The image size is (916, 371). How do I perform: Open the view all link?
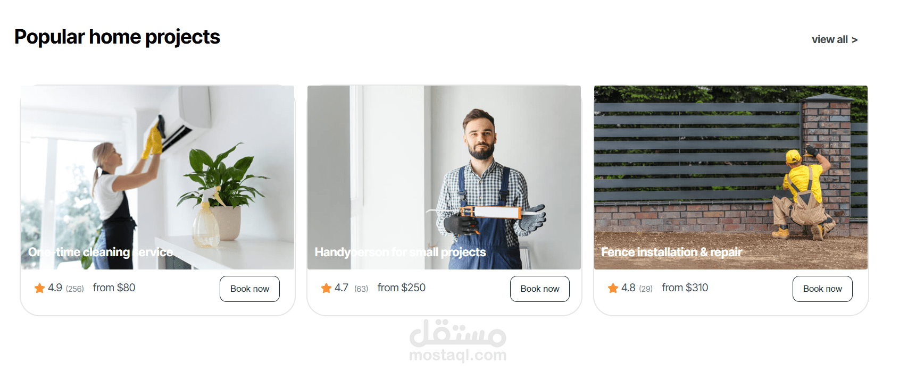click(829, 40)
